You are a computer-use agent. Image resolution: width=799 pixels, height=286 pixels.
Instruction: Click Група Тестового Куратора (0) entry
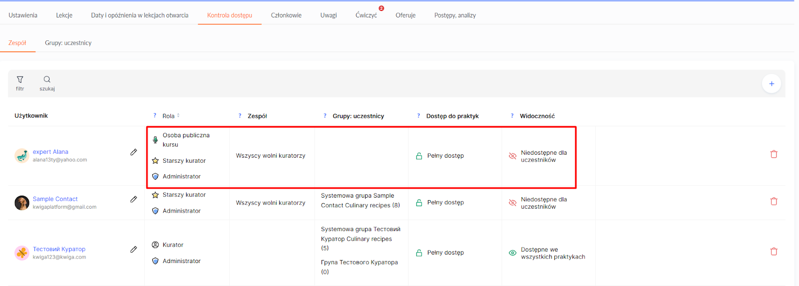(360, 267)
